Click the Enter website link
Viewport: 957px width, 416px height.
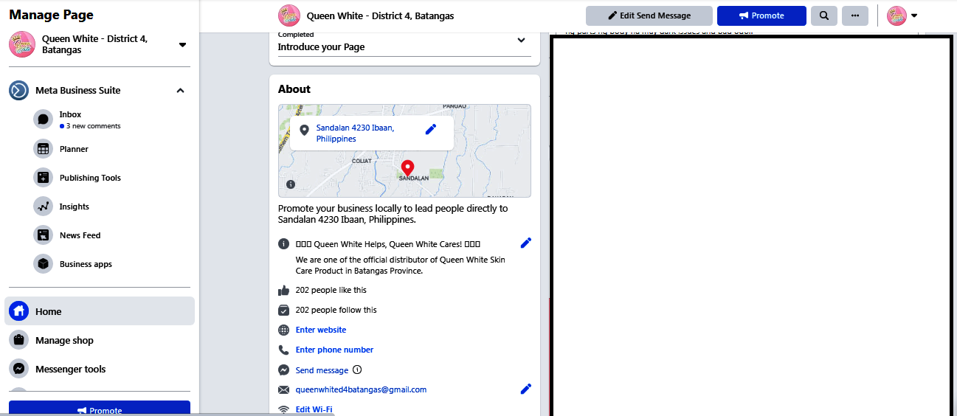[x=321, y=330]
